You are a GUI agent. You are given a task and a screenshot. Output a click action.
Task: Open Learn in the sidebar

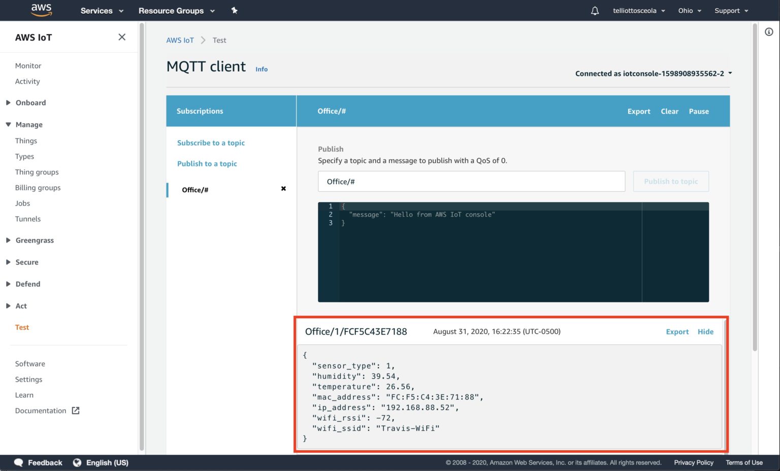24,395
